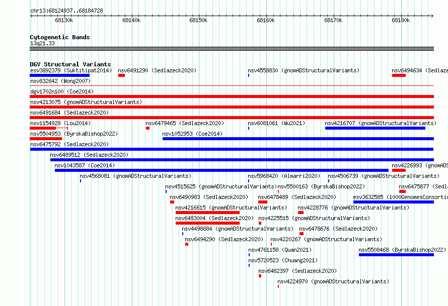Click nsv4558830 (gnomADStructuralVariants) label

tap(304, 70)
